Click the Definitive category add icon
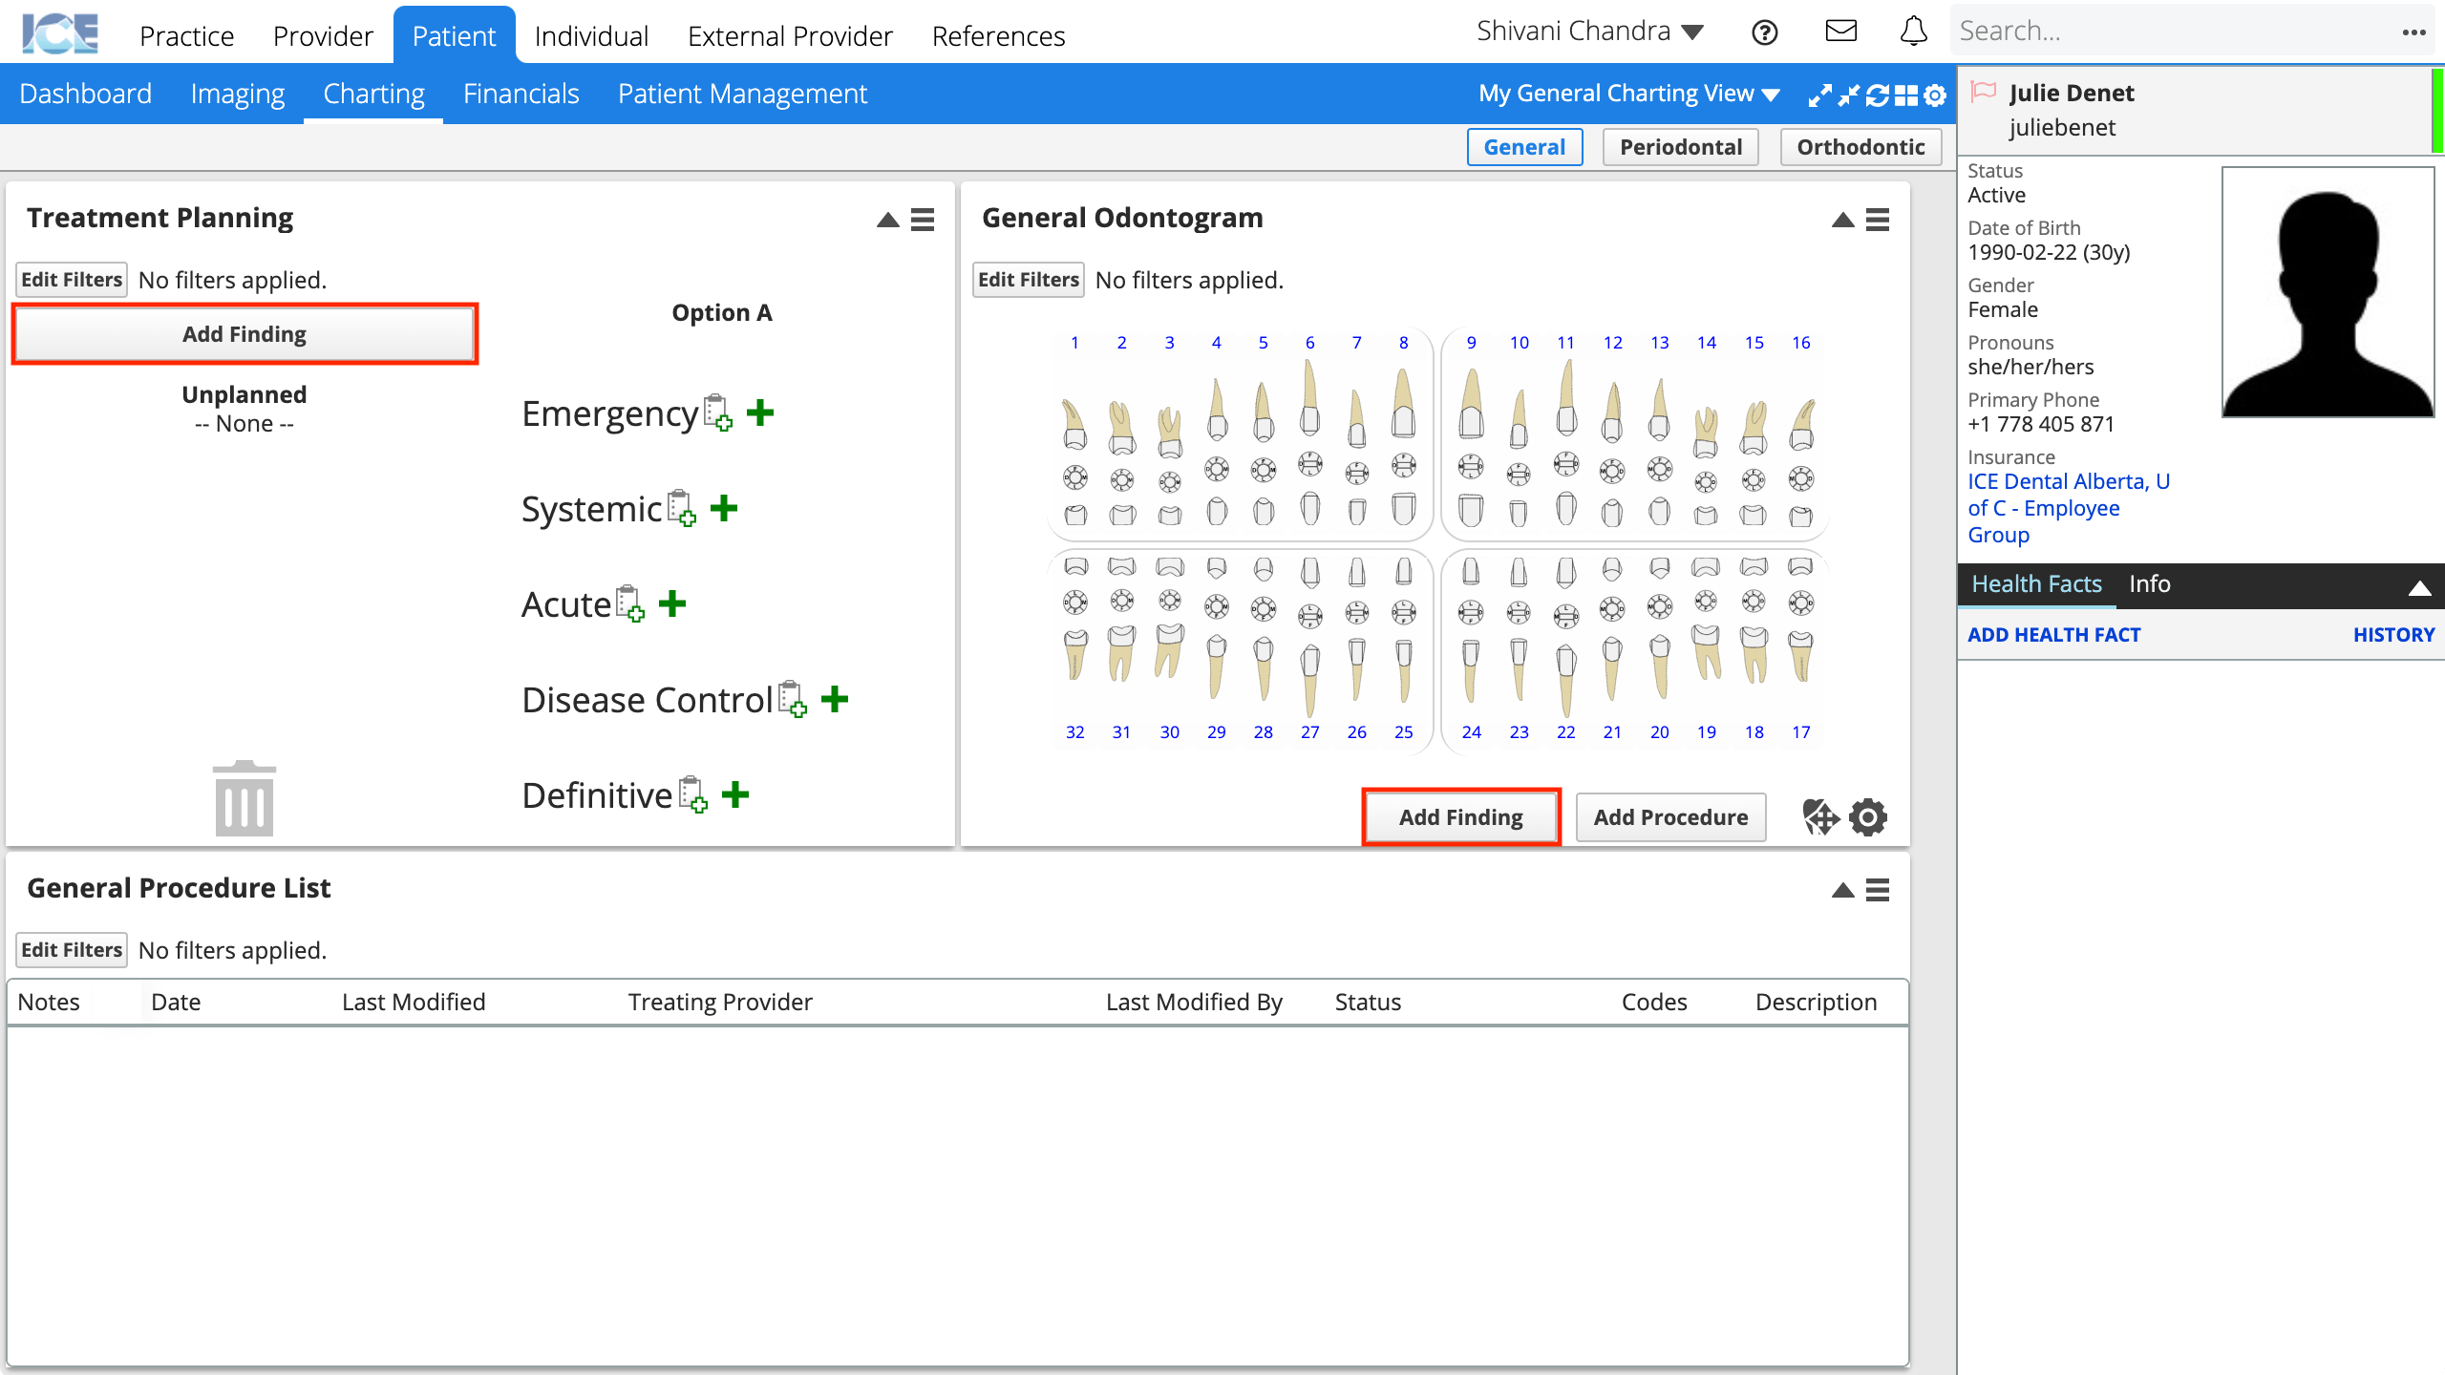The image size is (2445, 1375). pos(733,795)
